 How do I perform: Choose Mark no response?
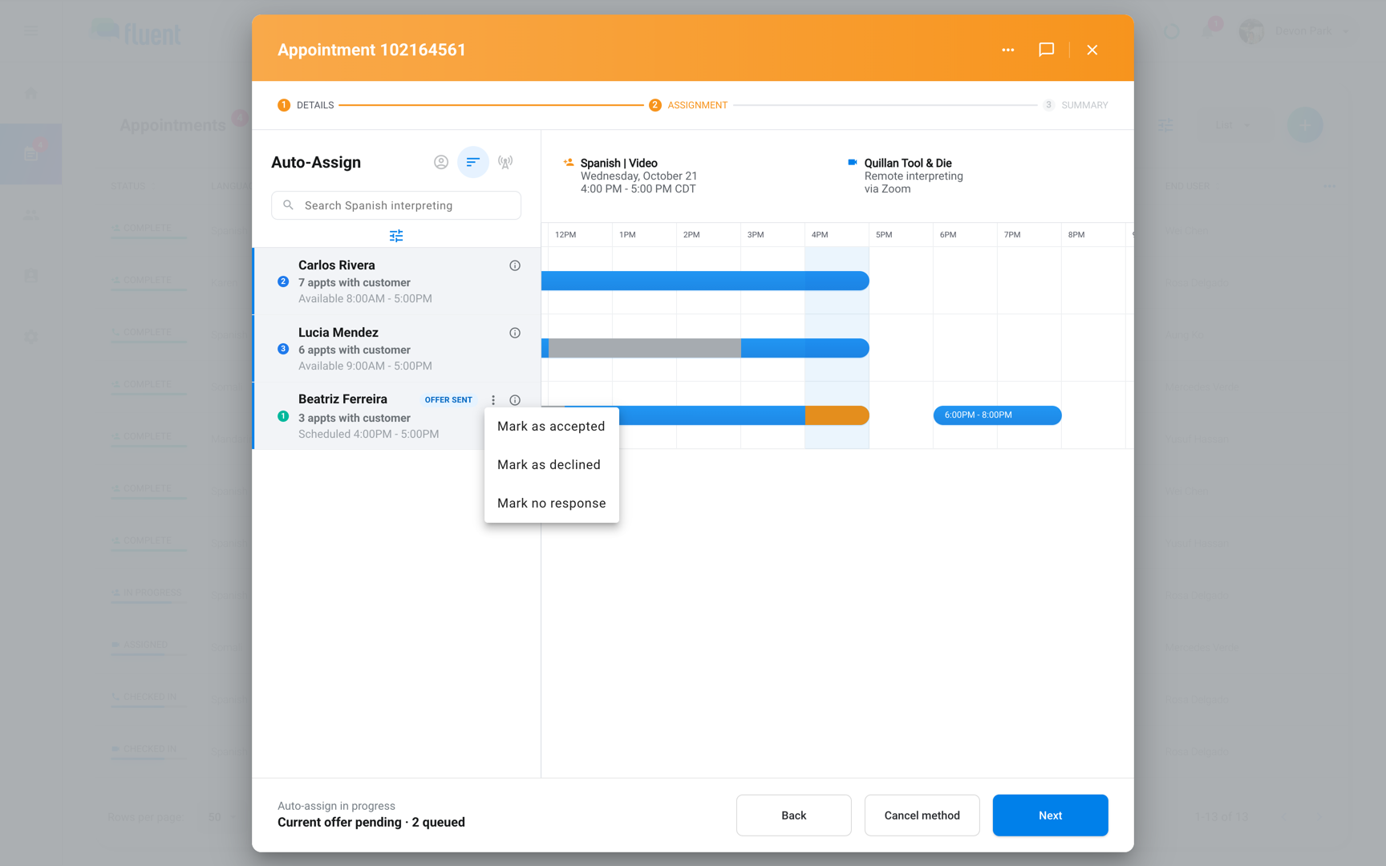[x=551, y=504]
